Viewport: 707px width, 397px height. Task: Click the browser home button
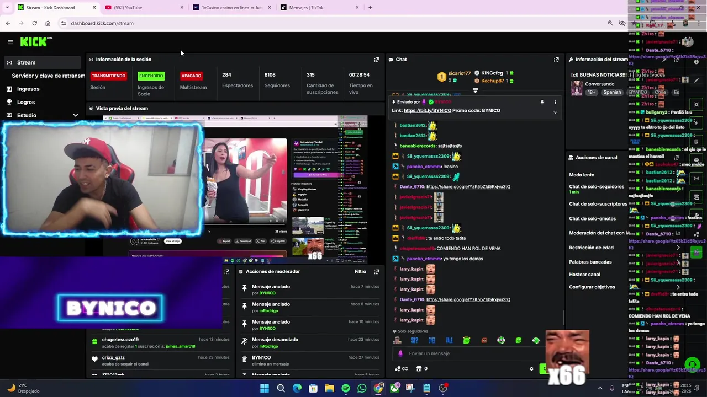[x=48, y=23]
